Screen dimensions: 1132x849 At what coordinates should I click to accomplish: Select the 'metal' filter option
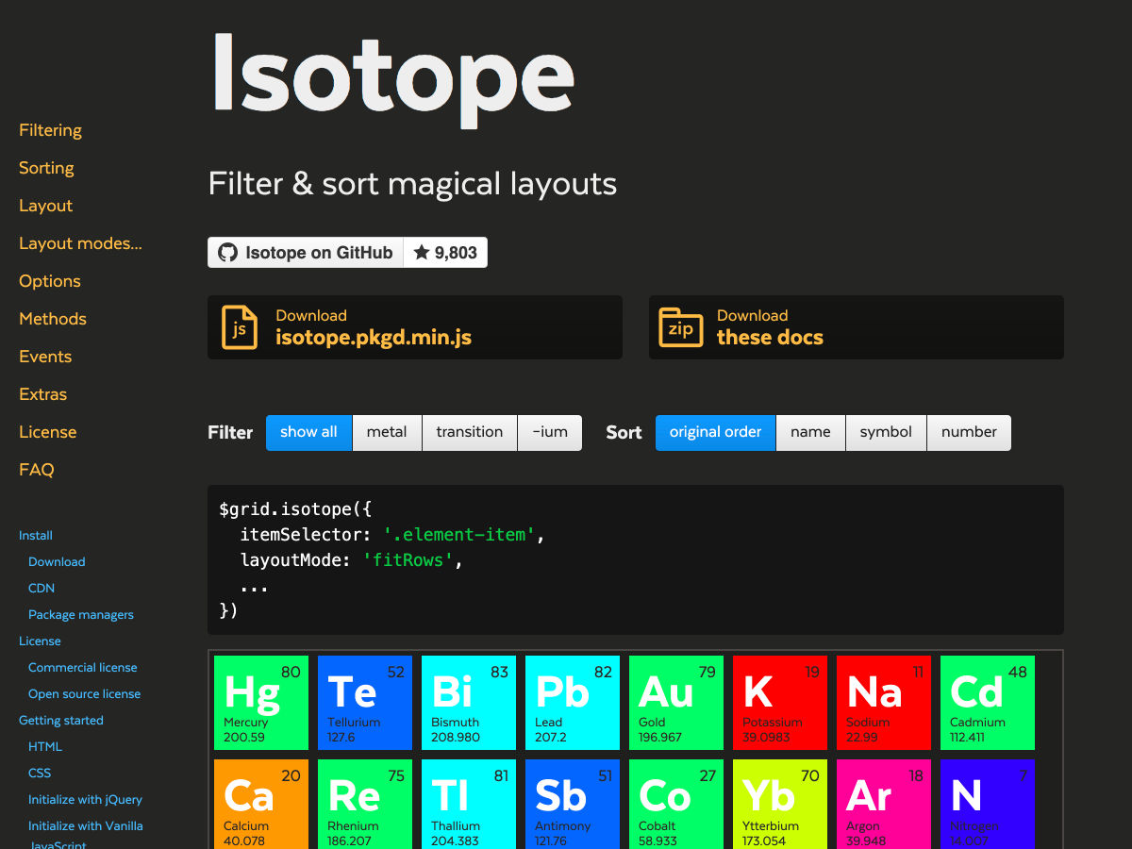pyautogui.click(x=387, y=432)
